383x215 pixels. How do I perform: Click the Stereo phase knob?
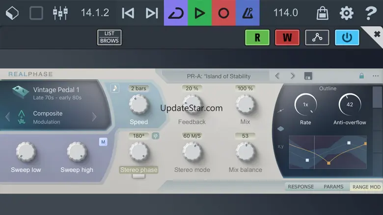(139, 152)
